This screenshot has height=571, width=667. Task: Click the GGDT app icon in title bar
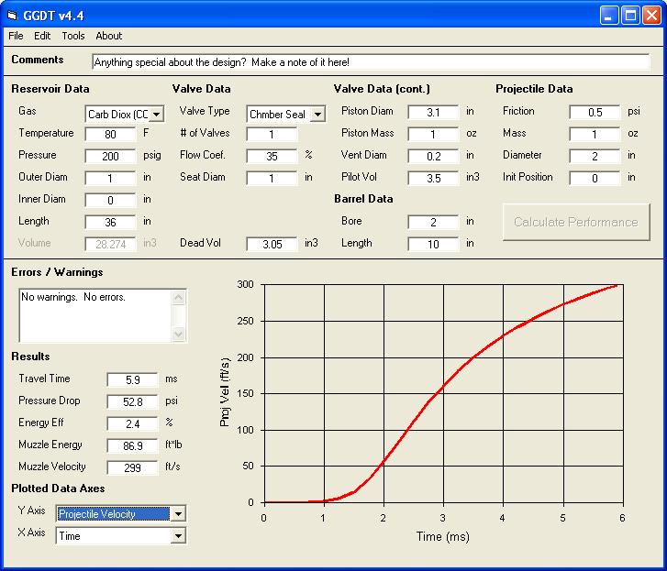tap(13, 15)
